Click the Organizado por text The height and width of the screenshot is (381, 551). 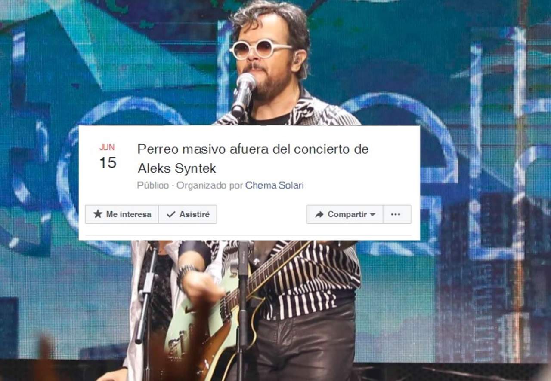tap(210, 186)
